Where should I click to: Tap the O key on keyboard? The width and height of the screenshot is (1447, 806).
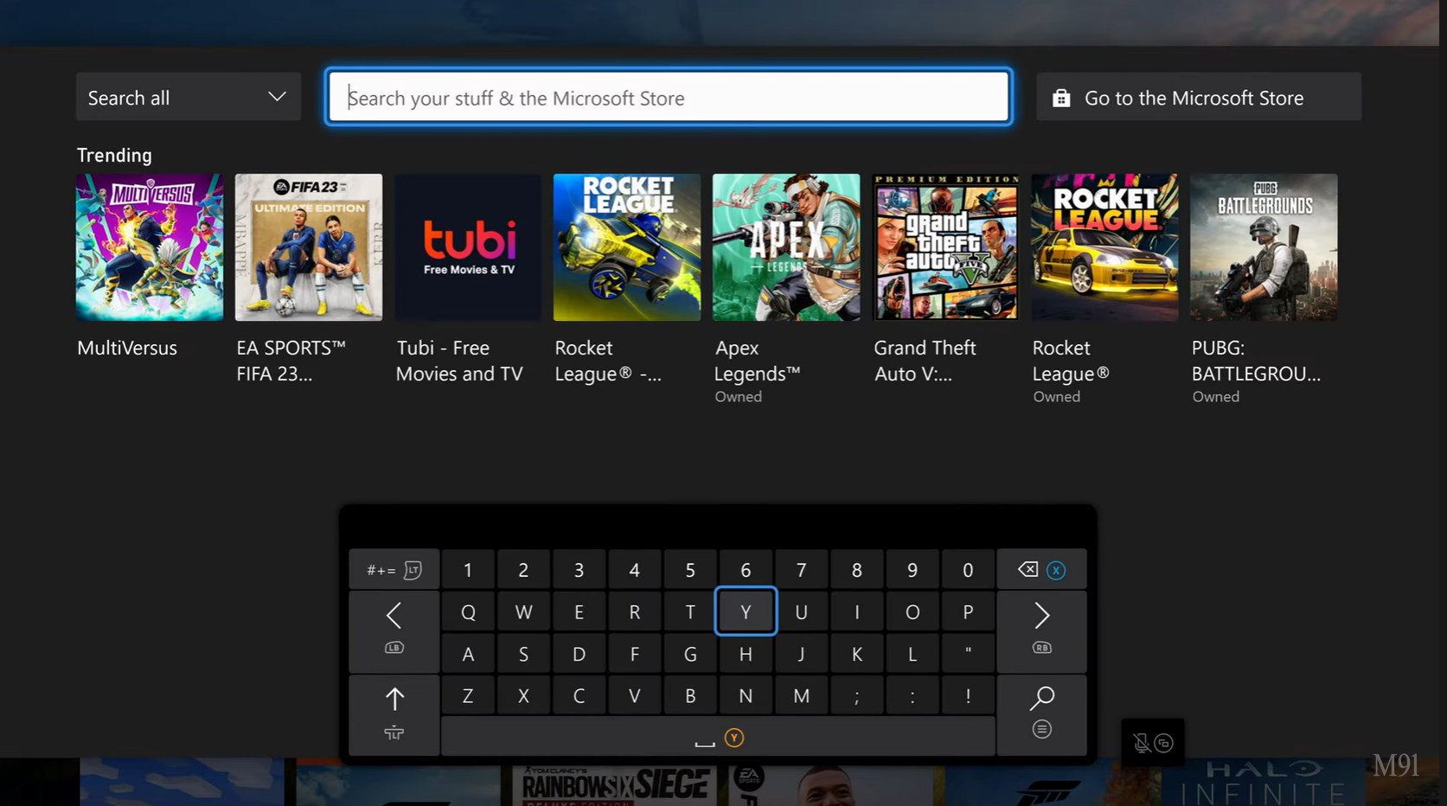[912, 611]
